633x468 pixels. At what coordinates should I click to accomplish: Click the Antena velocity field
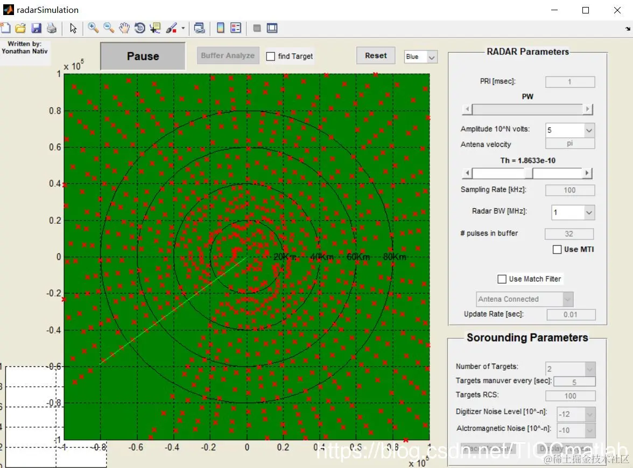pyautogui.click(x=569, y=144)
